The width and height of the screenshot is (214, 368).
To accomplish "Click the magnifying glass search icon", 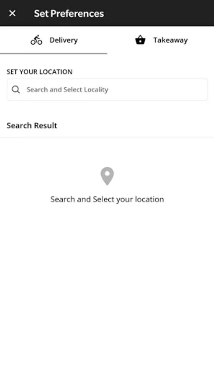I will point(16,90).
